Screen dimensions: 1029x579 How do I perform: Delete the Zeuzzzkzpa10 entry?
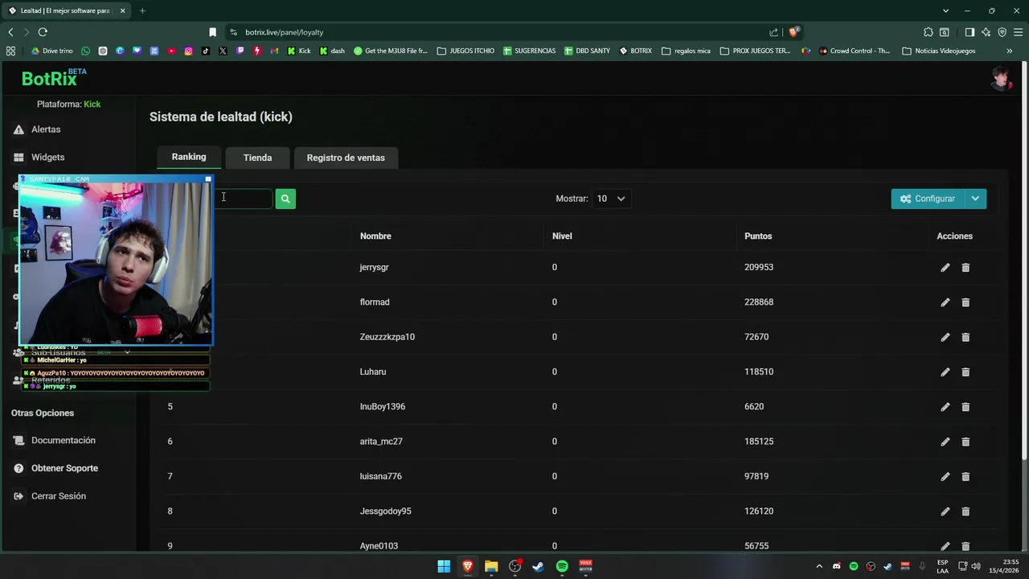(x=965, y=337)
